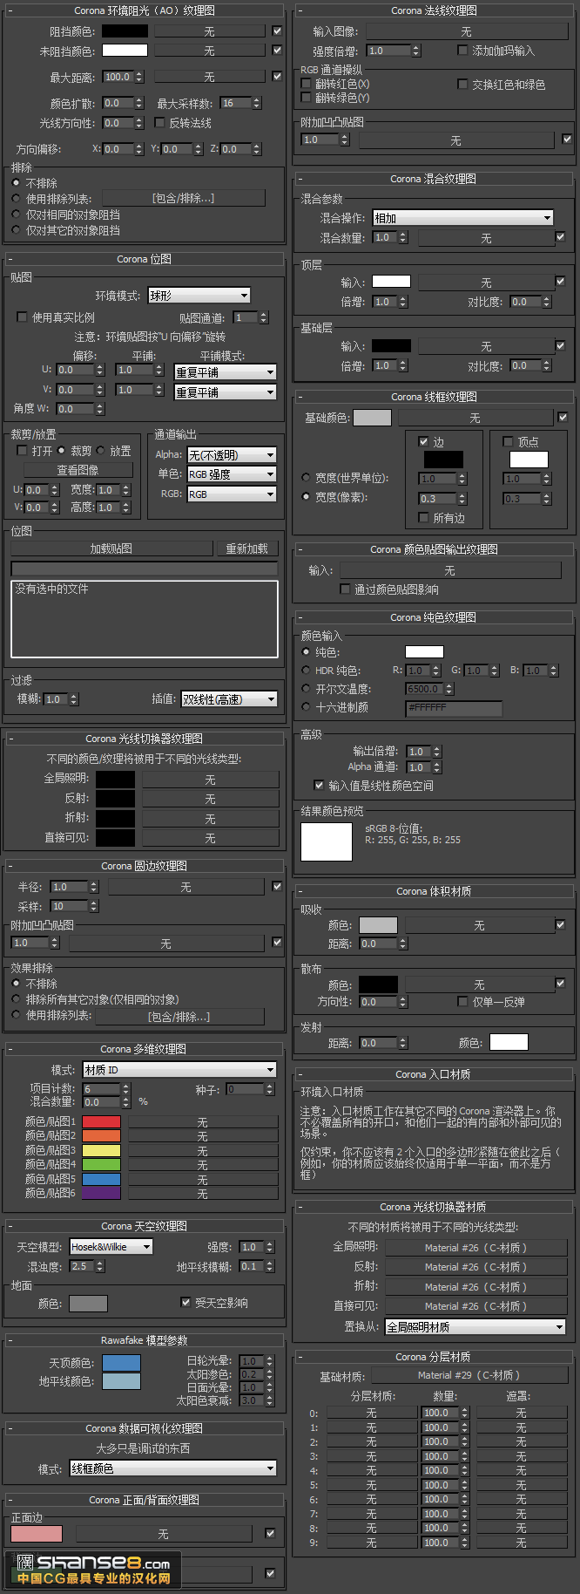Open the 环境模式 球形 dropdown
The height and width of the screenshot is (1594, 580).
199,296
